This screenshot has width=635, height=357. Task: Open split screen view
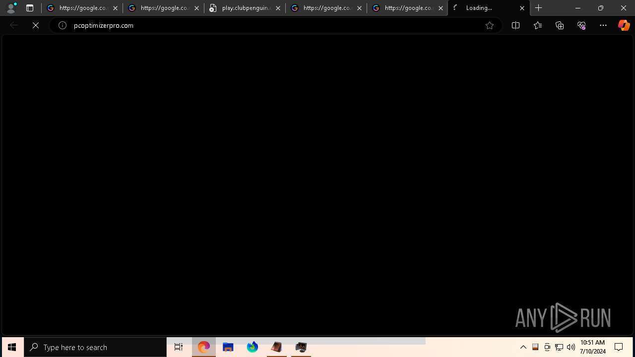click(x=515, y=25)
